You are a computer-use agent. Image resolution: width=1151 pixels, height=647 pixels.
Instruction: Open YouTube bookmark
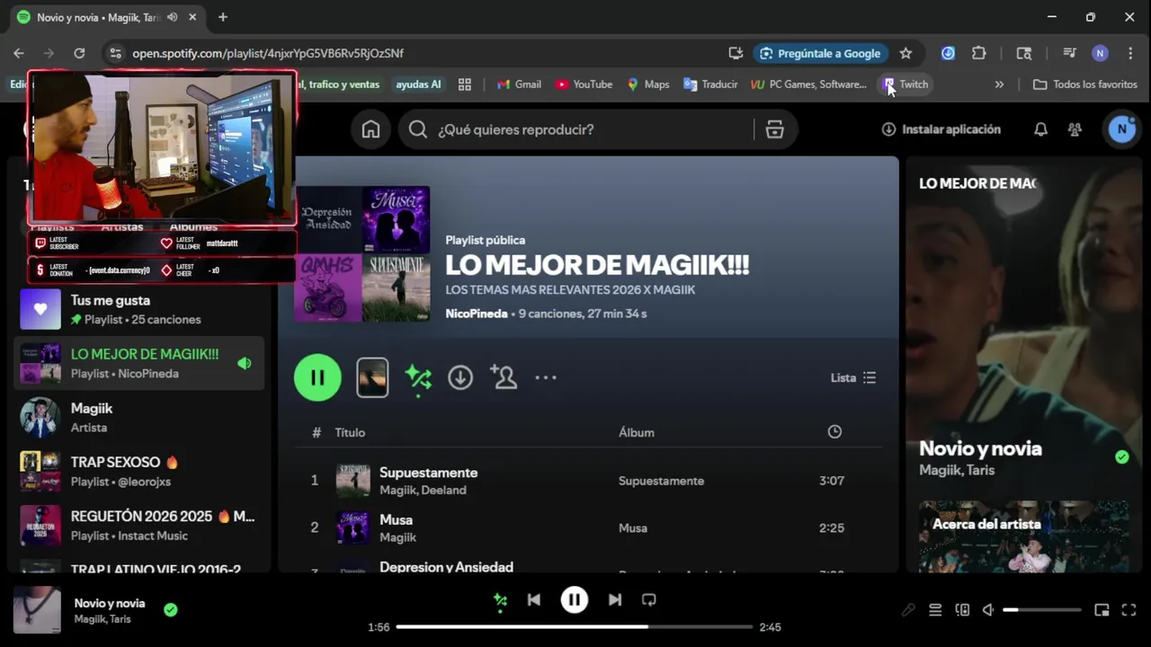[584, 84]
